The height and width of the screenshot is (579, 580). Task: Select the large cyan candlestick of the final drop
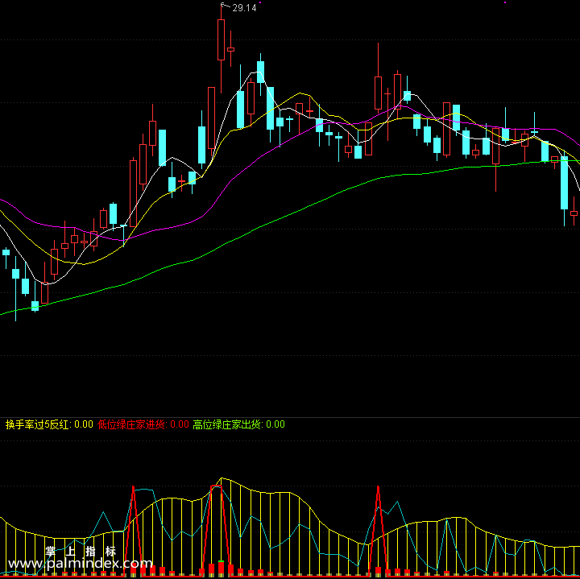pos(564,183)
